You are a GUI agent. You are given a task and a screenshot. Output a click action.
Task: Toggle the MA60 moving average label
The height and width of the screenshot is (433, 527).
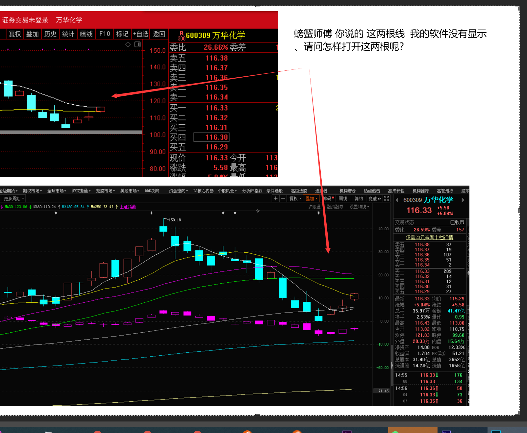(44, 207)
